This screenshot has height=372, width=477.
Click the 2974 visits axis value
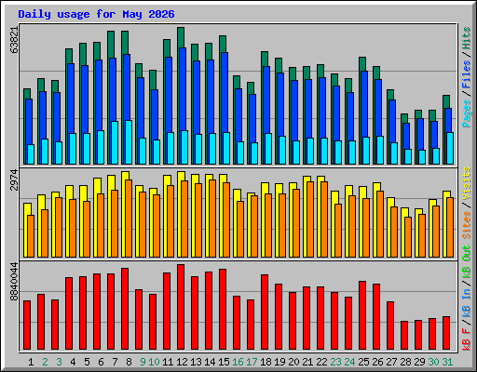pyautogui.click(x=14, y=180)
